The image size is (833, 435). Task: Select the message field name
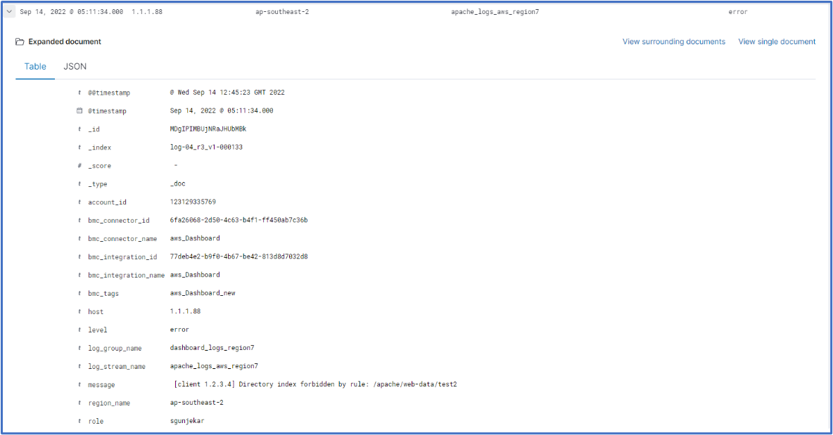pos(101,384)
